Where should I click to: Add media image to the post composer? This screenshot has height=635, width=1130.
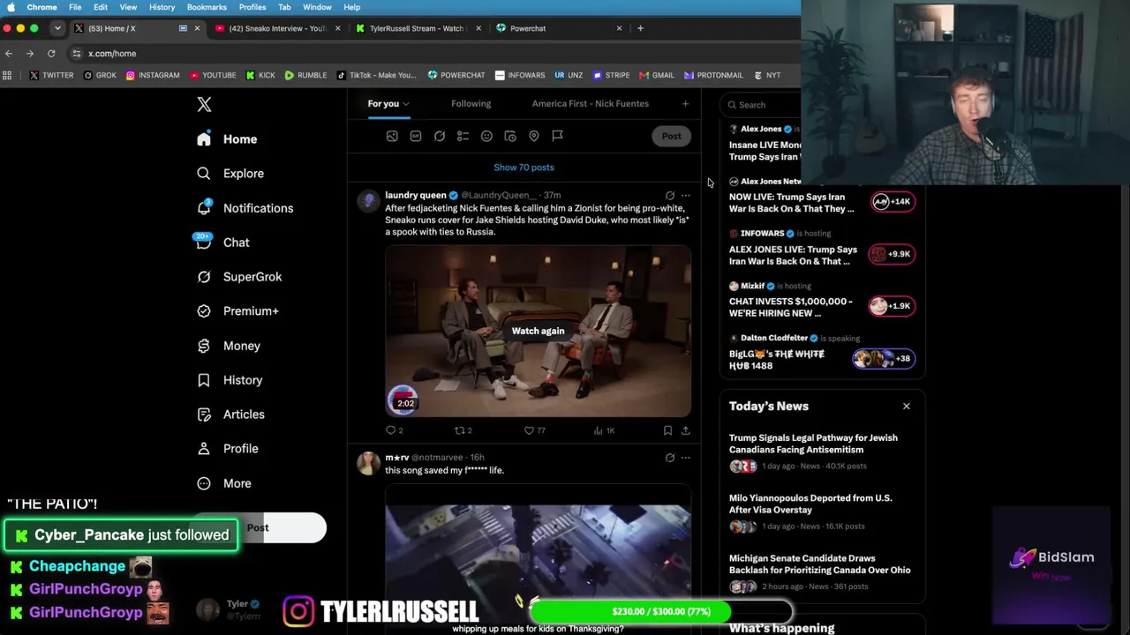pyautogui.click(x=392, y=136)
